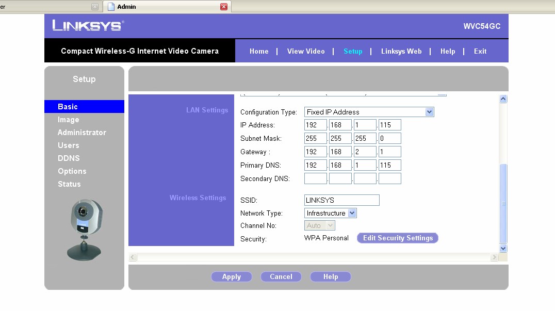The width and height of the screenshot is (555, 311).
Task: Click the Compact Wireless-G Internet Video Camera title
Action: pyautogui.click(x=140, y=51)
